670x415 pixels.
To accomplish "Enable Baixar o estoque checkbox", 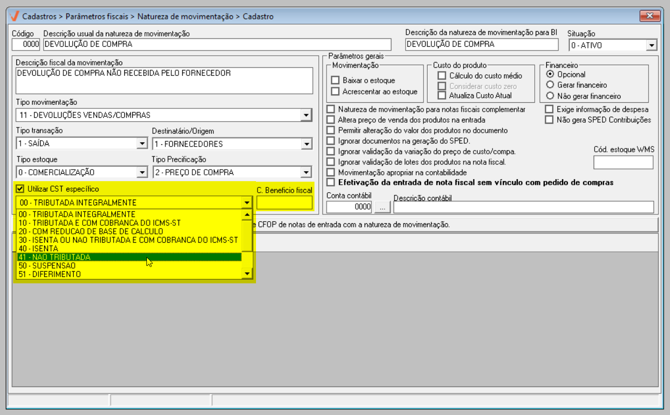I will click(x=335, y=81).
